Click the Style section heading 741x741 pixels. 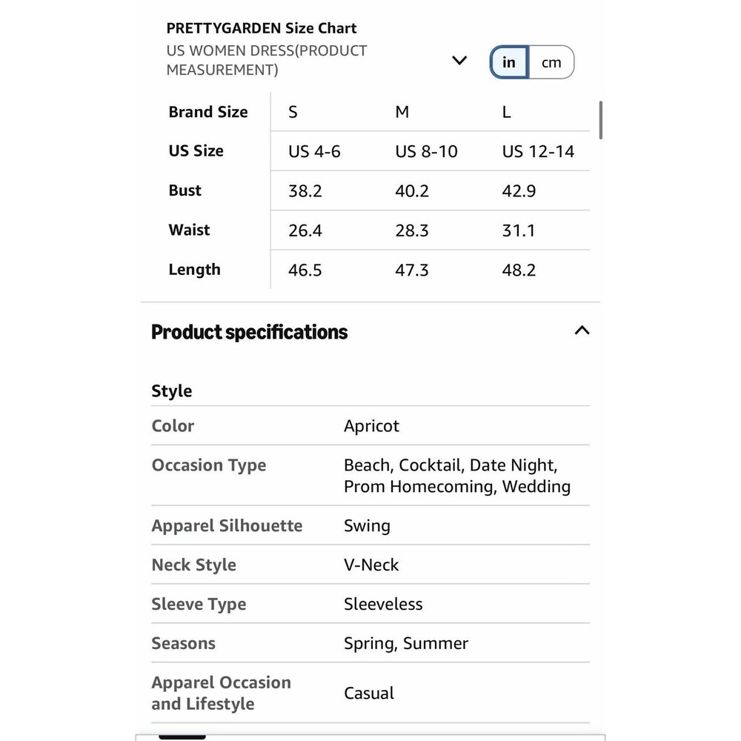[172, 391]
